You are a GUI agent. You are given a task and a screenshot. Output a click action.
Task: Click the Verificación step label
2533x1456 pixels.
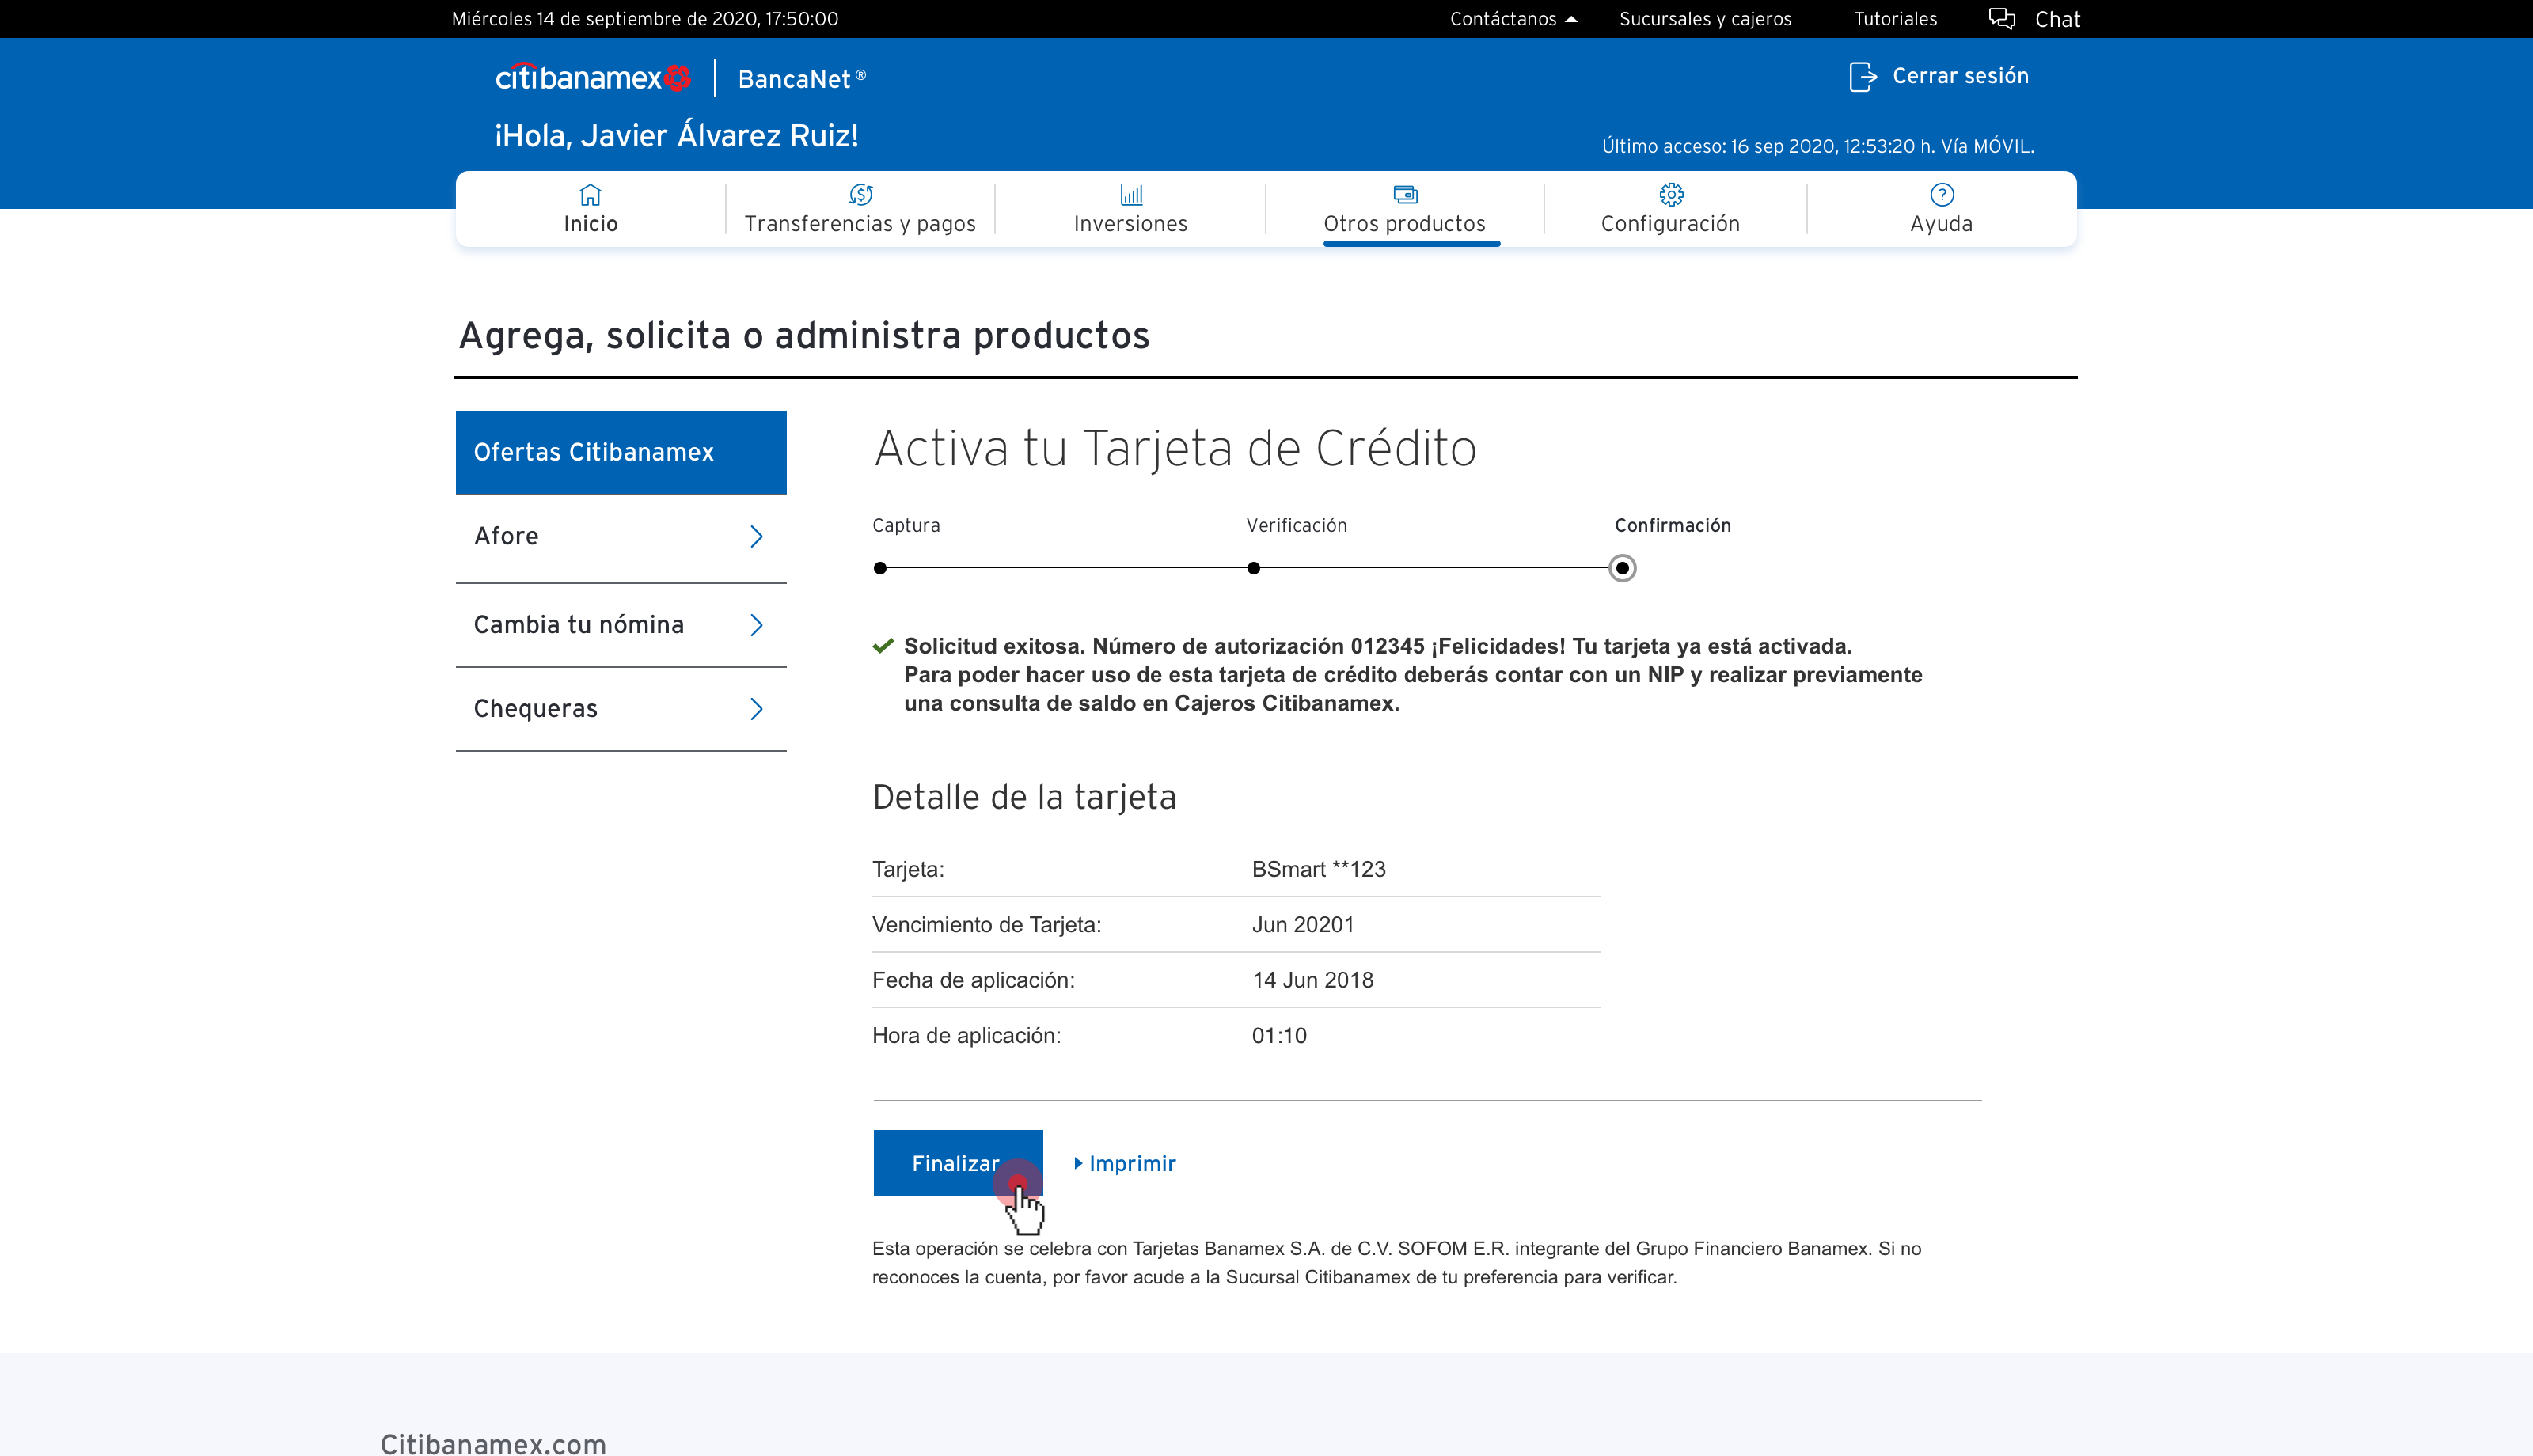click(1296, 525)
